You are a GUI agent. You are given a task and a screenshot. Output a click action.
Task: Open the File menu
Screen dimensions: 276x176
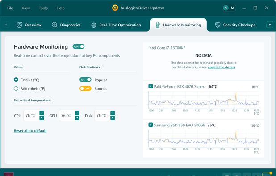point(10,8)
